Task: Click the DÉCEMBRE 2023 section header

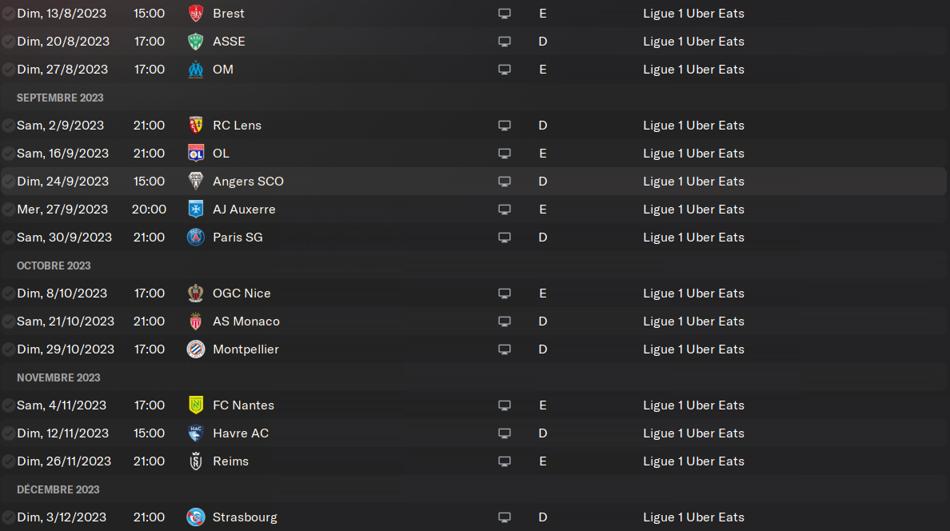Action: click(x=58, y=489)
